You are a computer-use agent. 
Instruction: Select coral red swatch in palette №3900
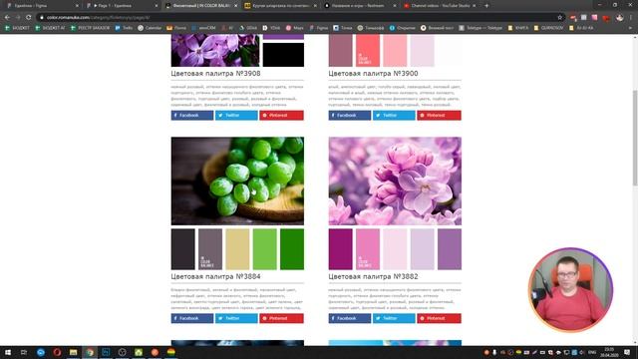368,51
